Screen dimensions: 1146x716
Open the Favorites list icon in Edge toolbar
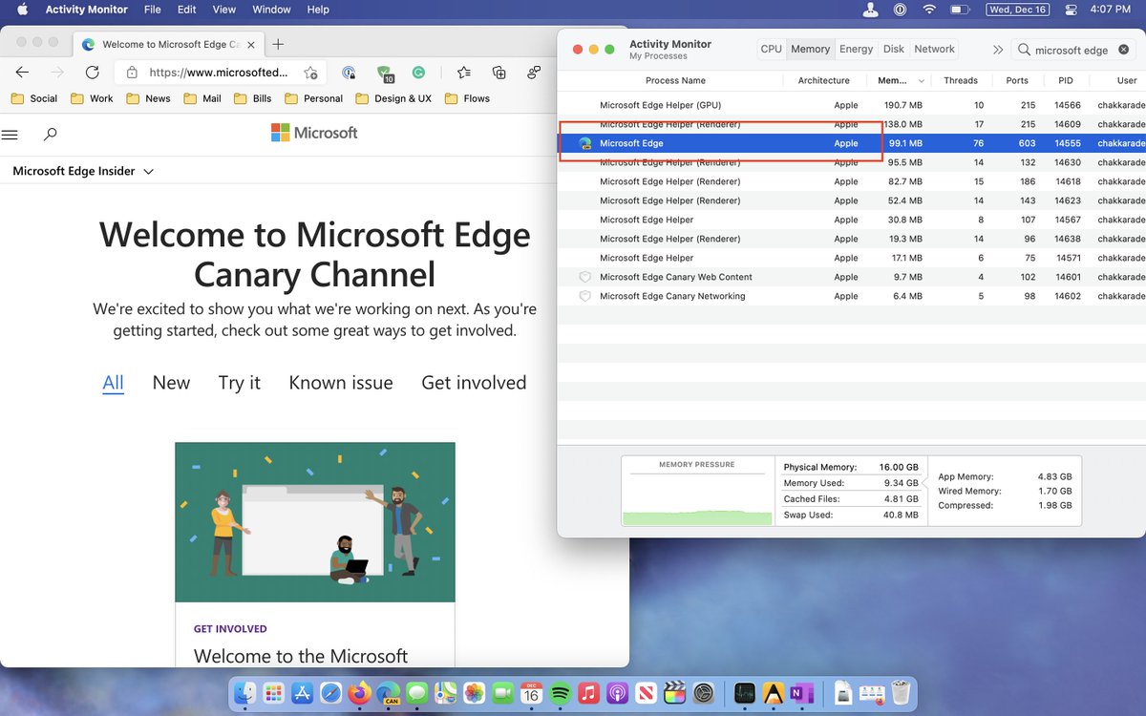(463, 73)
